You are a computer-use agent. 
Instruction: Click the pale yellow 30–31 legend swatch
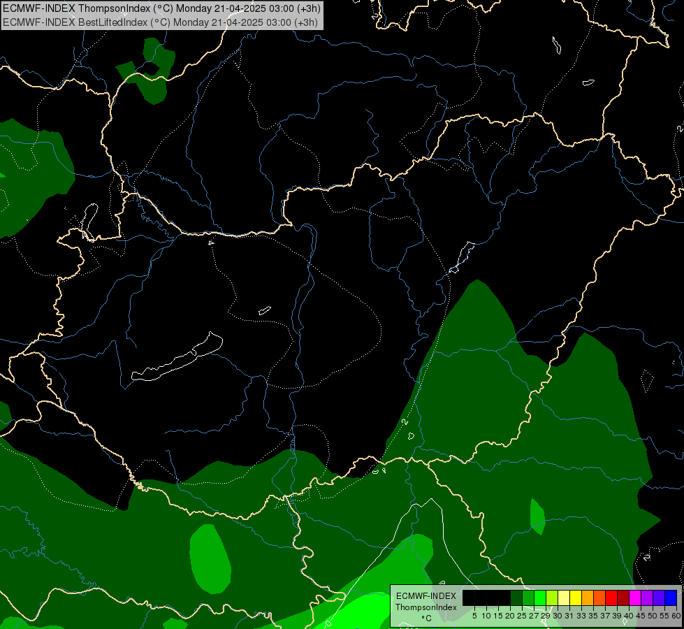564,598
